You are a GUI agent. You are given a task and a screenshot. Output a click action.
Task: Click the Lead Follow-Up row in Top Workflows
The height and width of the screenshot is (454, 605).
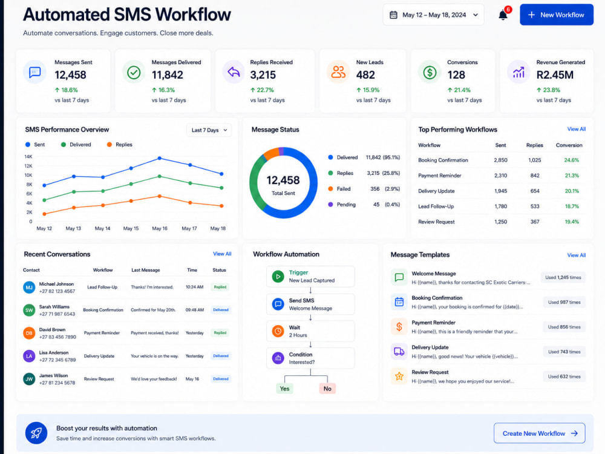pos(502,206)
